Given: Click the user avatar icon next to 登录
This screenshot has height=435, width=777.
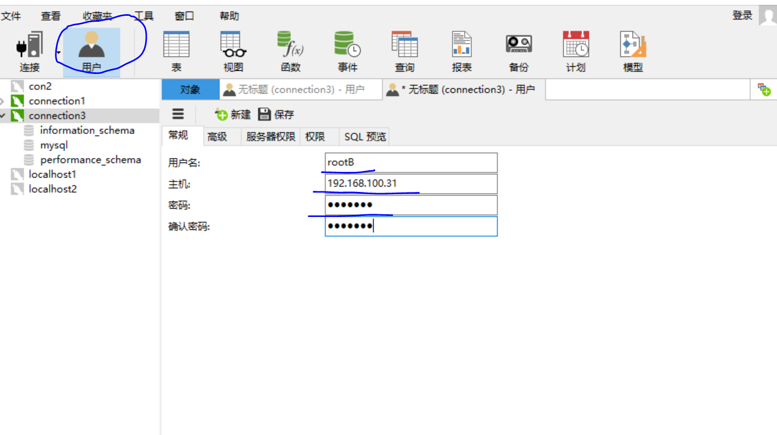Looking at the screenshot, I should point(767,16).
